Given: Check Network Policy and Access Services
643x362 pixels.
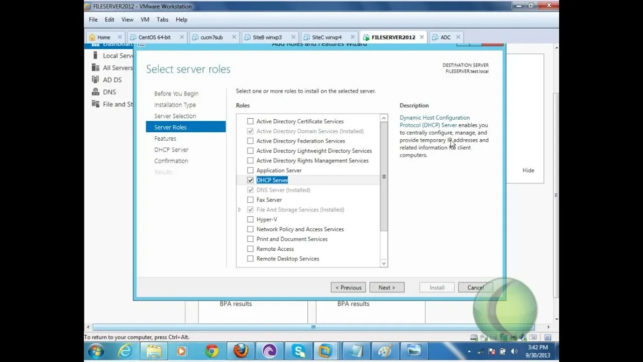Looking at the screenshot, I should 250,229.
